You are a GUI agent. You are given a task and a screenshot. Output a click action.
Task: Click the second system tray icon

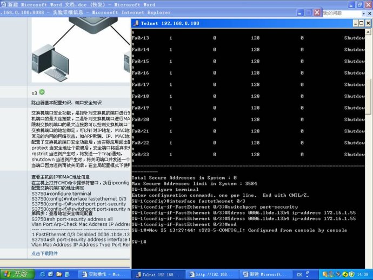point(331,275)
